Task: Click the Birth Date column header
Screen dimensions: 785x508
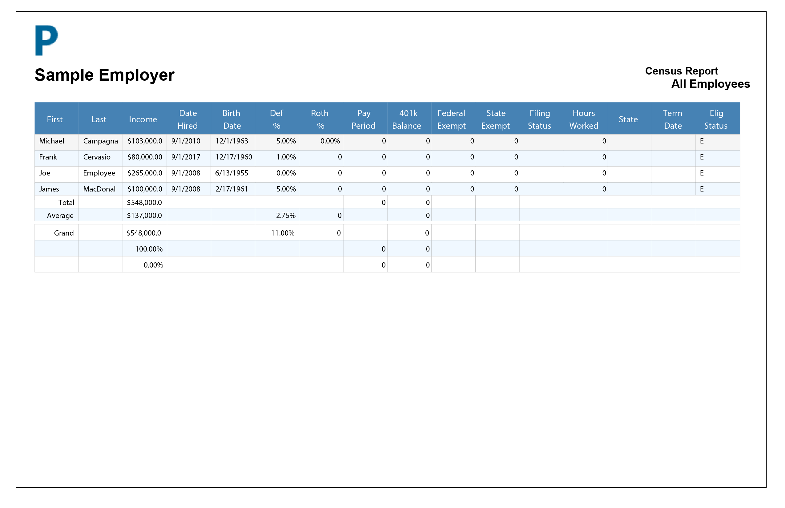Action: tap(231, 119)
